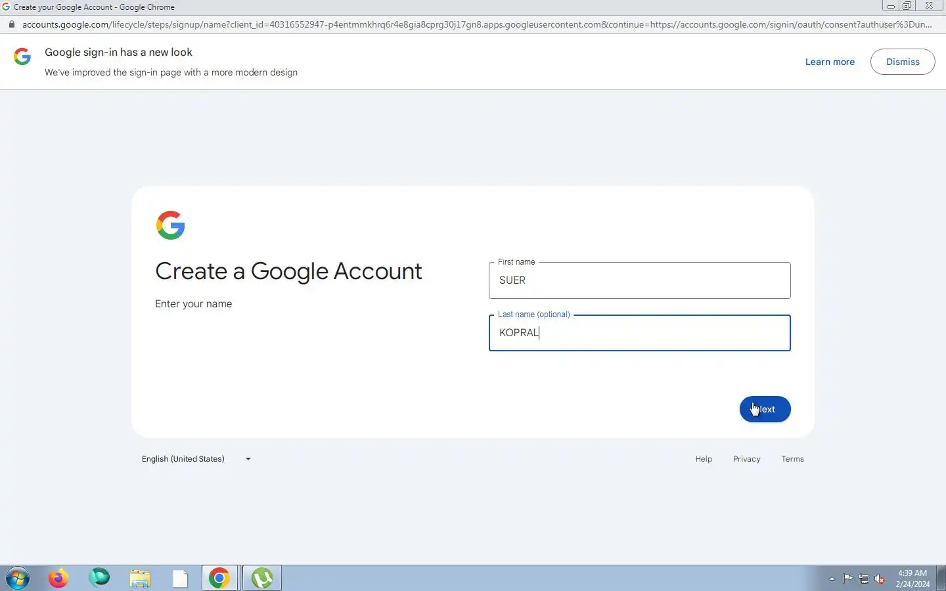Viewport: 946px width, 591px height.
Task: Open the Learn more link
Action: [830, 62]
